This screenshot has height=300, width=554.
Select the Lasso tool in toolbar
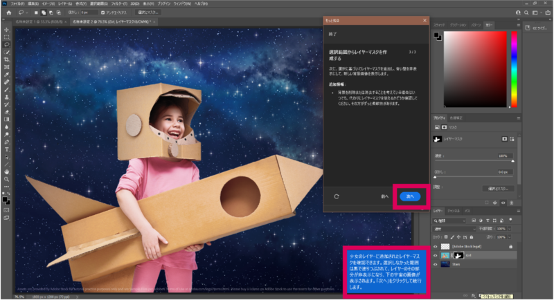(x=6, y=44)
